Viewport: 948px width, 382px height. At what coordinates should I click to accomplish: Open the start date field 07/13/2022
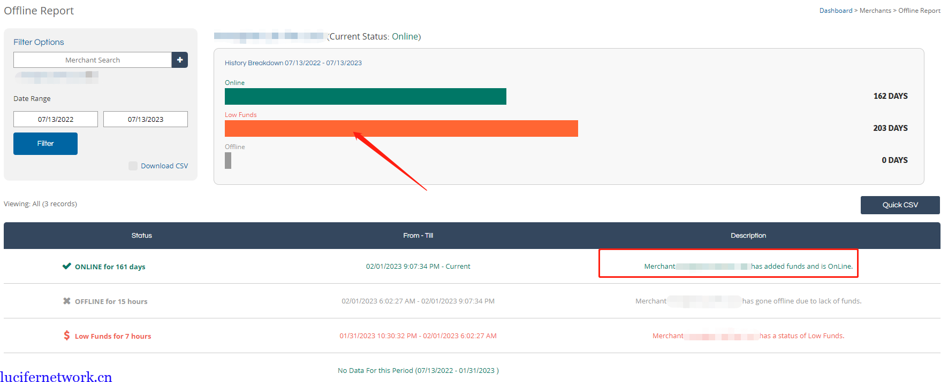(56, 119)
